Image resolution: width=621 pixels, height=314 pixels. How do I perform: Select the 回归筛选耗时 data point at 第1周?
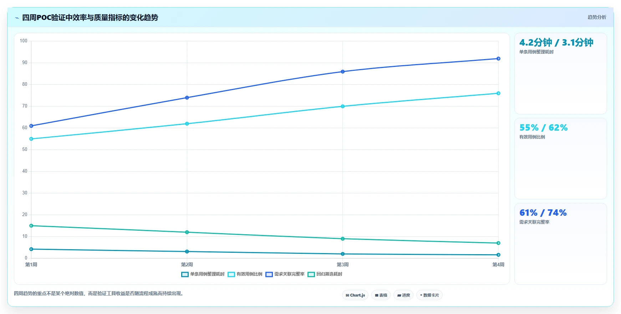pyautogui.click(x=31, y=226)
